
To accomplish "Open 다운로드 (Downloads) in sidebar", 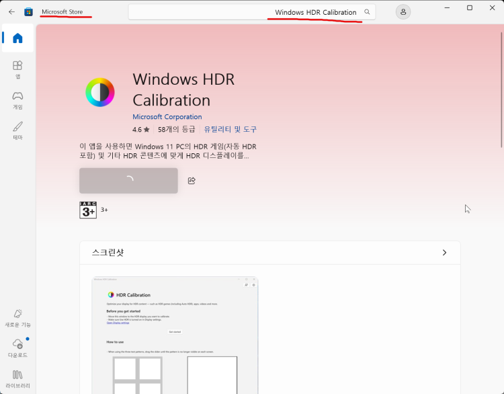I will (17, 347).
